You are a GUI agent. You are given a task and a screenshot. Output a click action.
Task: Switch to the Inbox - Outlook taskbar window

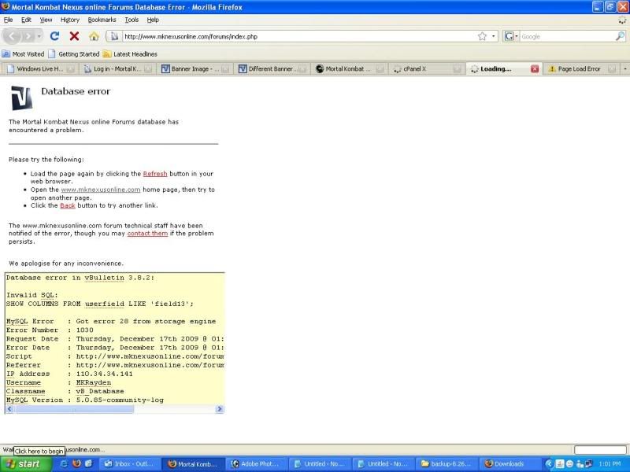coord(129,464)
